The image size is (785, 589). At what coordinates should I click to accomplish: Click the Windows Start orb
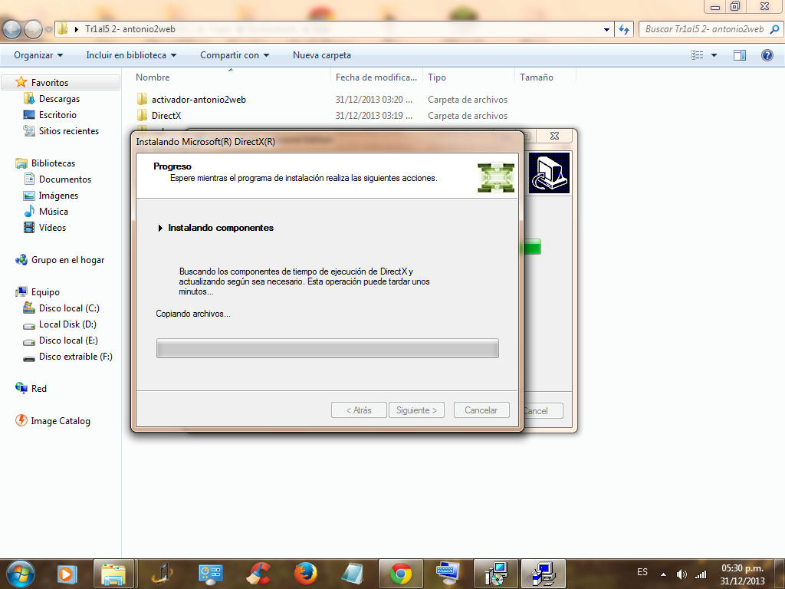(x=19, y=573)
